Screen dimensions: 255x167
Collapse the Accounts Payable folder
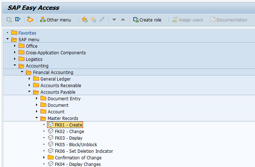pyautogui.click(x=29, y=92)
